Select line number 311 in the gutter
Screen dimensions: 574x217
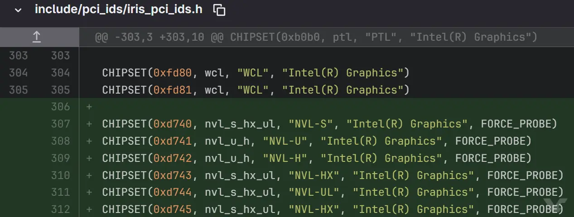click(x=60, y=192)
